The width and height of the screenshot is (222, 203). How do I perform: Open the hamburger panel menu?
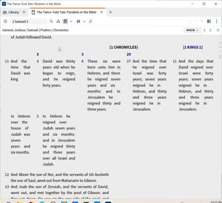tap(5, 21)
